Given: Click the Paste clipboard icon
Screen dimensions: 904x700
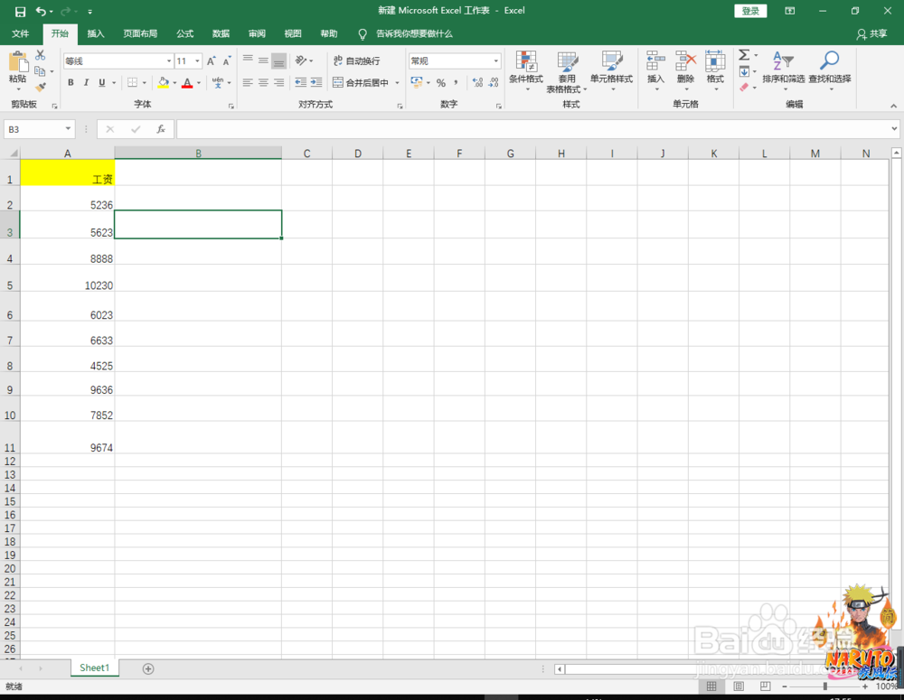Looking at the screenshot, I should click(x=18, y=63).
